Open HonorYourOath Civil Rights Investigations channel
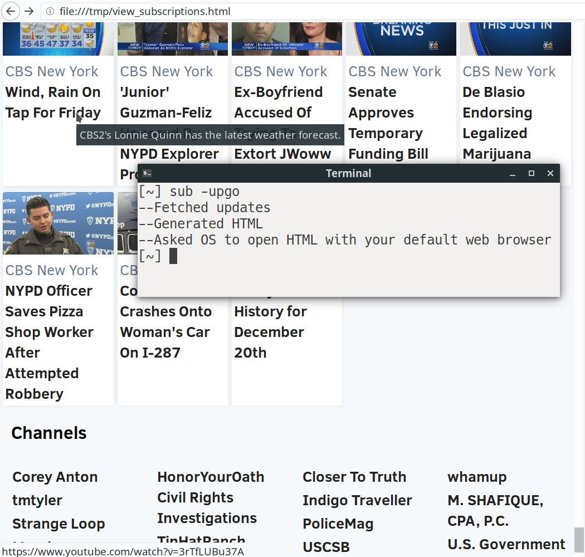 211,498
